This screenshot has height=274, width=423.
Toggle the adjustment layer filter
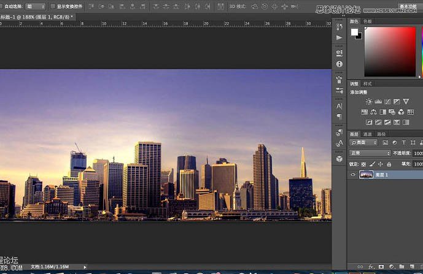(394, 143)
